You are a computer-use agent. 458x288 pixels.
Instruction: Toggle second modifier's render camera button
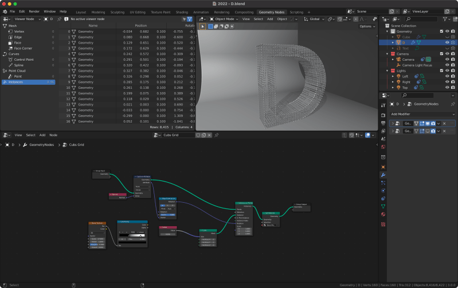pyautogui.click(x=433, y=131)
